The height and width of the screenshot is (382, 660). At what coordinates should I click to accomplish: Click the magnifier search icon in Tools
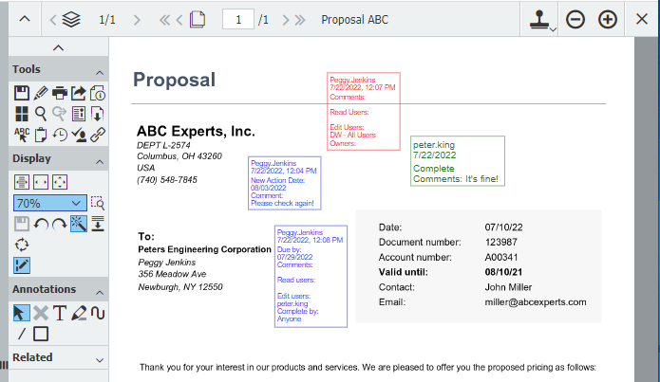[41, 113]
